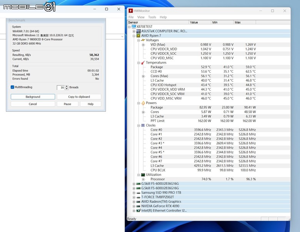The height and width of the screenshot is (232, 300).
Task: Increase the thread count stepper
Action: coord(67,86)
